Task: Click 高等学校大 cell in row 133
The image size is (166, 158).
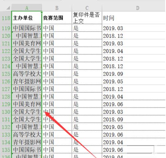Action: coord(27,134)
